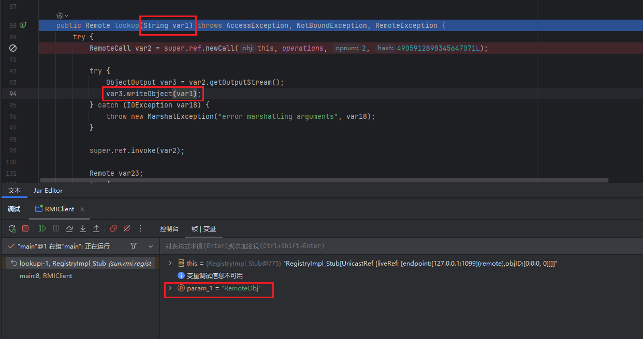Toggle Mute Breakpoints
This screenshot has width=643, height=339.
127,228
